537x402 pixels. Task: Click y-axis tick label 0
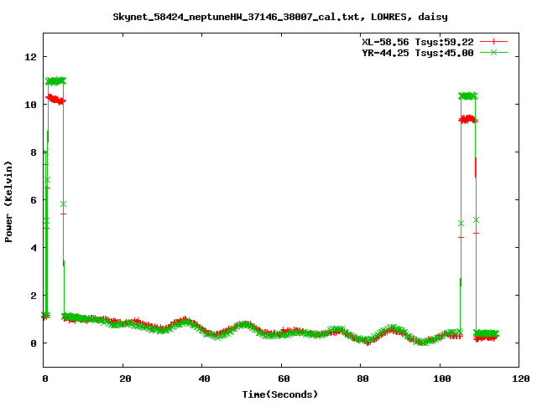point(34,343)
